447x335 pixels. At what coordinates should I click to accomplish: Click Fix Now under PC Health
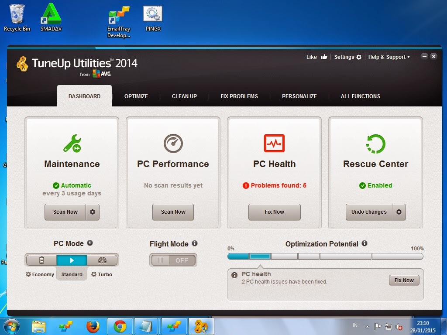click(274, 212)
